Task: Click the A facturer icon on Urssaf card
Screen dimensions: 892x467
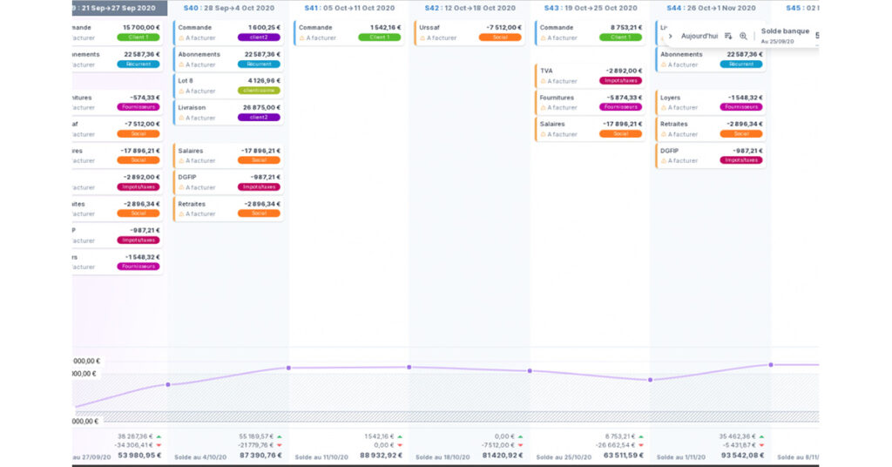Action: click(x=422, y=38)
